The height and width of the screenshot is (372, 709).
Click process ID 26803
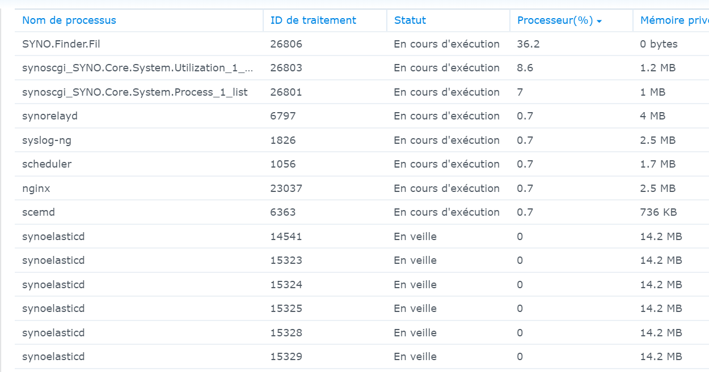click(286, 68)
